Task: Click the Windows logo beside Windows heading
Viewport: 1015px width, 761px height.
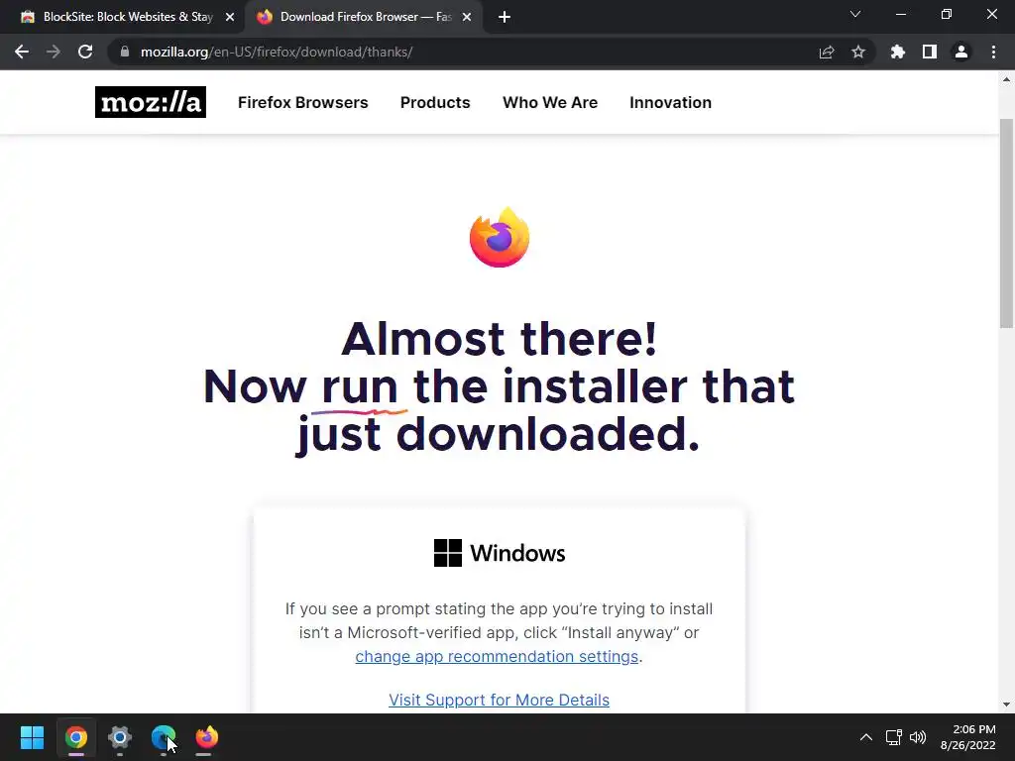Action: [x=448, y=553]
